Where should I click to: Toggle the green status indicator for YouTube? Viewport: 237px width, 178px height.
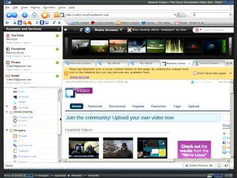pos(57,36)
